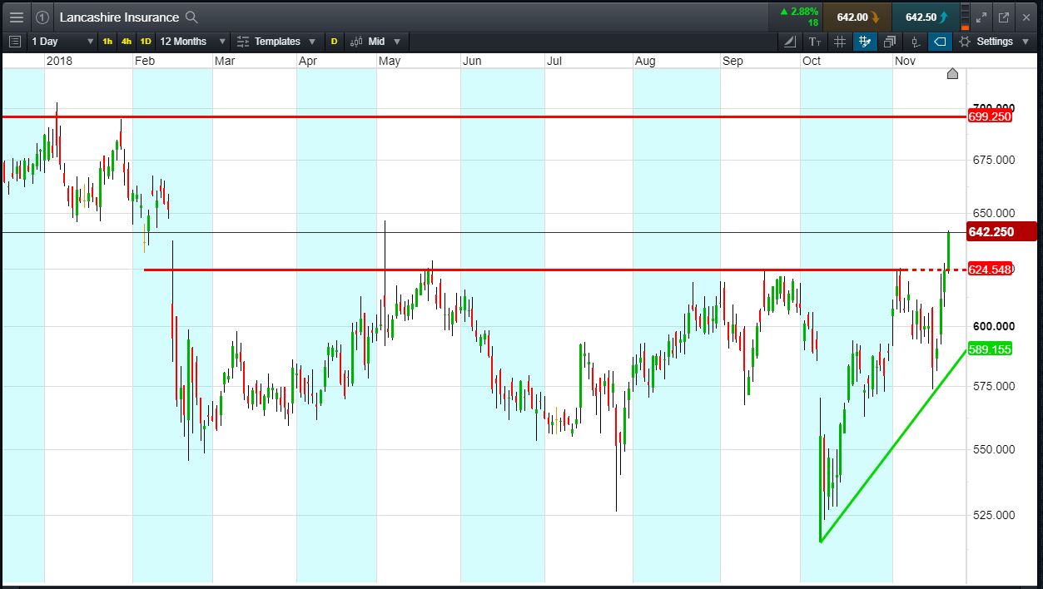Toggle the chart gridlines icon
The image size is (1043, 589).
coord(840,41)
